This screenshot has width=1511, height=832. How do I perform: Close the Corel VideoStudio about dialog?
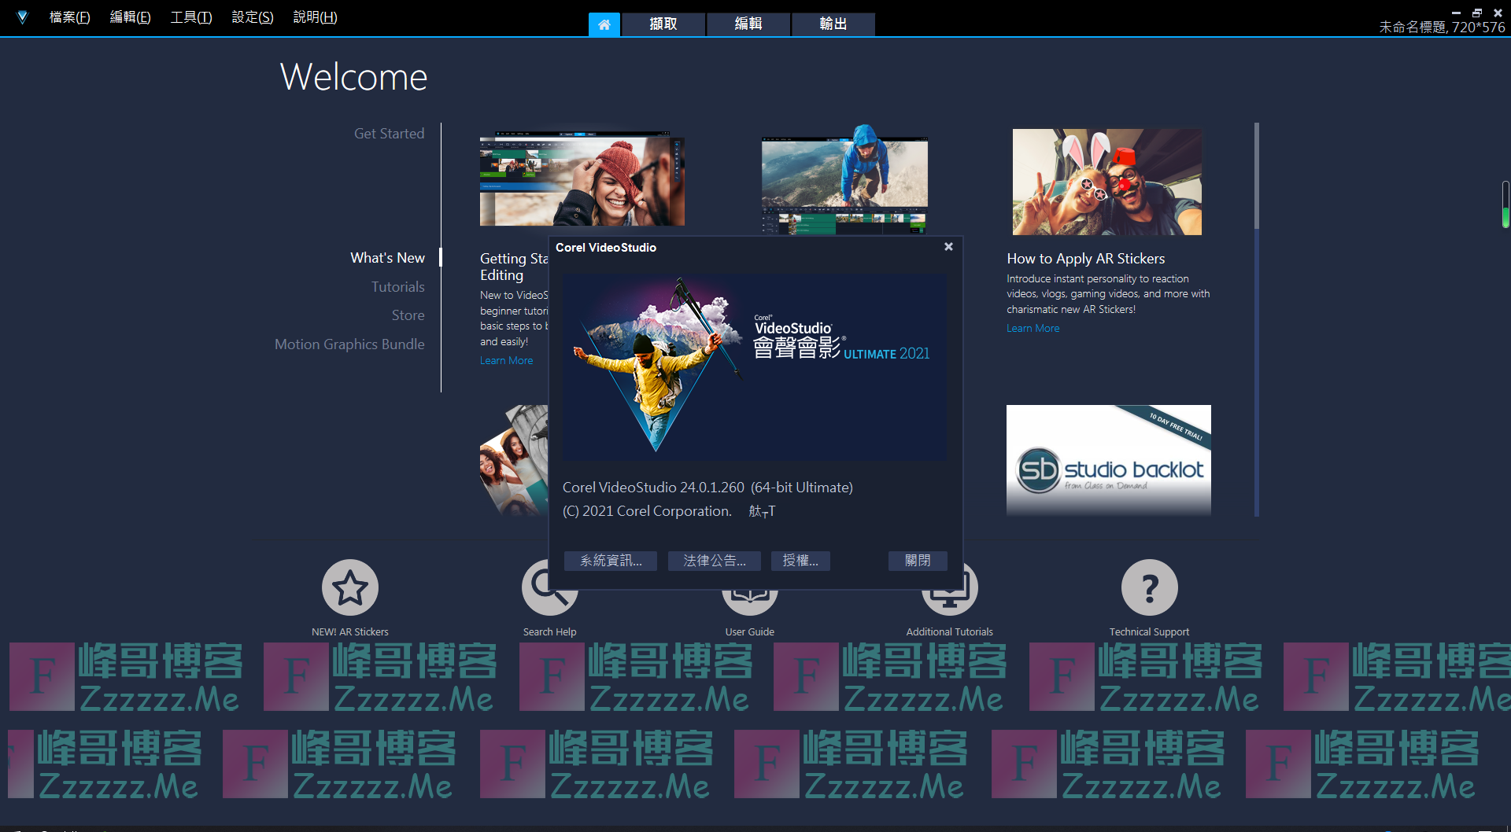pos(948,247)
